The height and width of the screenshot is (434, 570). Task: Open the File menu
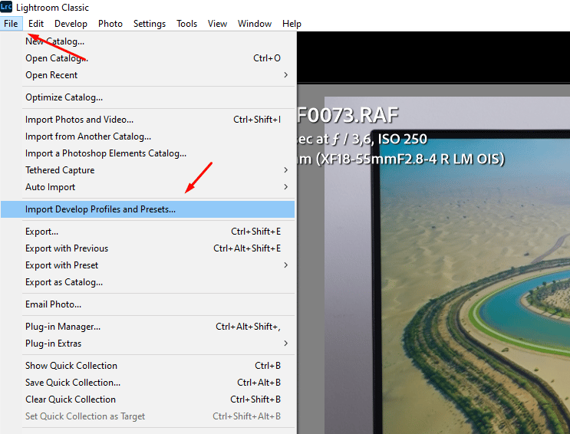(11, 24)
